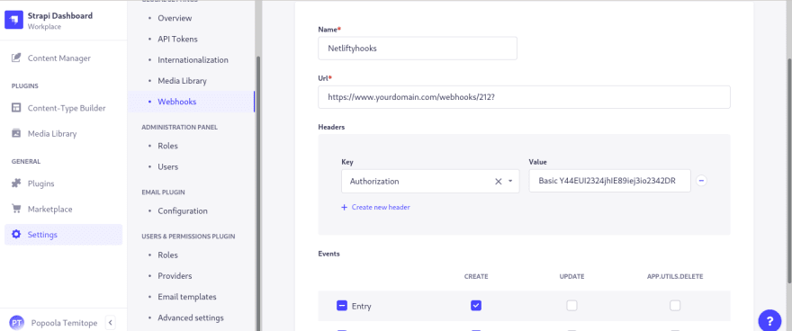Click the PT user avatar
Viewport: 792px width, 331px height.
17,322
